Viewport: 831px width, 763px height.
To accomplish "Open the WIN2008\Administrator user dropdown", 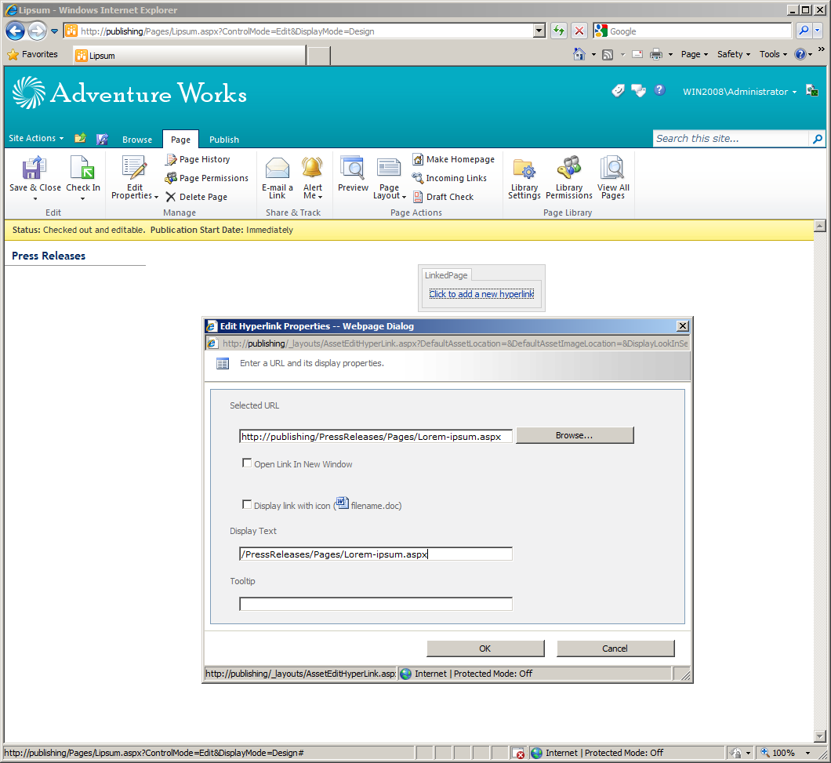I will [x=739, y=92].
